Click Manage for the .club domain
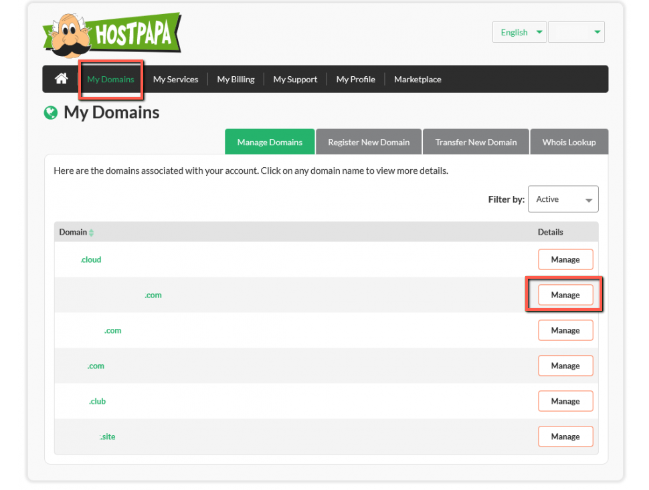Screen dimensions: 649x490 [565, 401]
